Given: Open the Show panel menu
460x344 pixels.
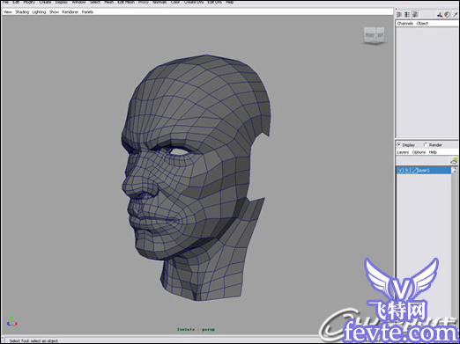Looking at the screenshot, I should [x=54, y=12].
